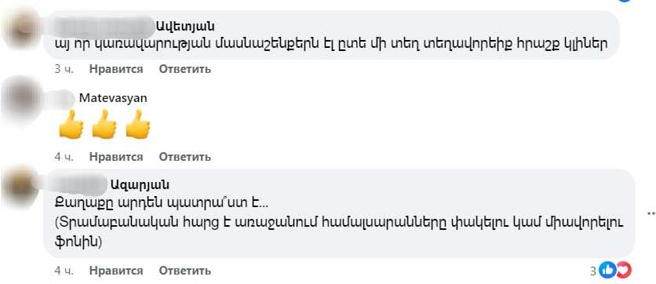Open options menu beside the Ազարյան comment
Viewport: 656px width, 284px height.
[x=651, y=213]
